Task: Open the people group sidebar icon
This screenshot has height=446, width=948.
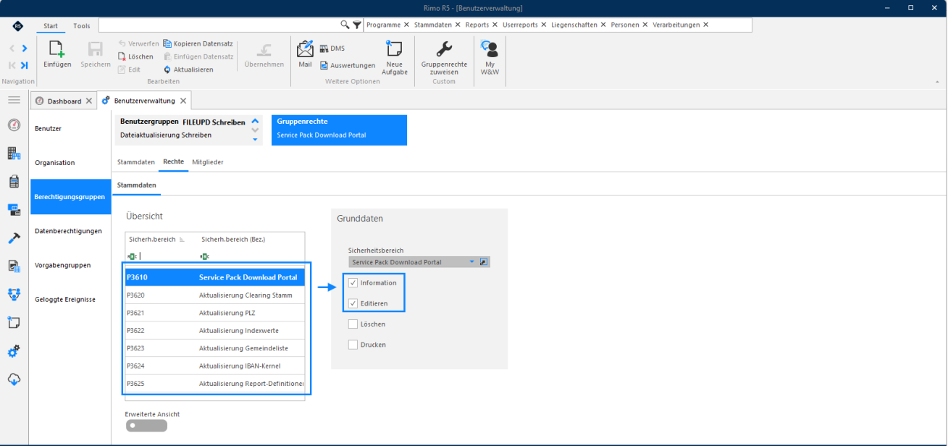Action: [x=14, y=294]
